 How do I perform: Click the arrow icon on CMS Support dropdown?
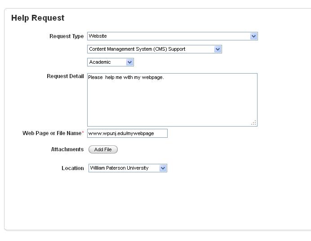pyautogui.click(x=218, y=49)
